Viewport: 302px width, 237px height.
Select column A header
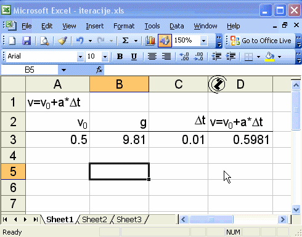coord(57,84)
